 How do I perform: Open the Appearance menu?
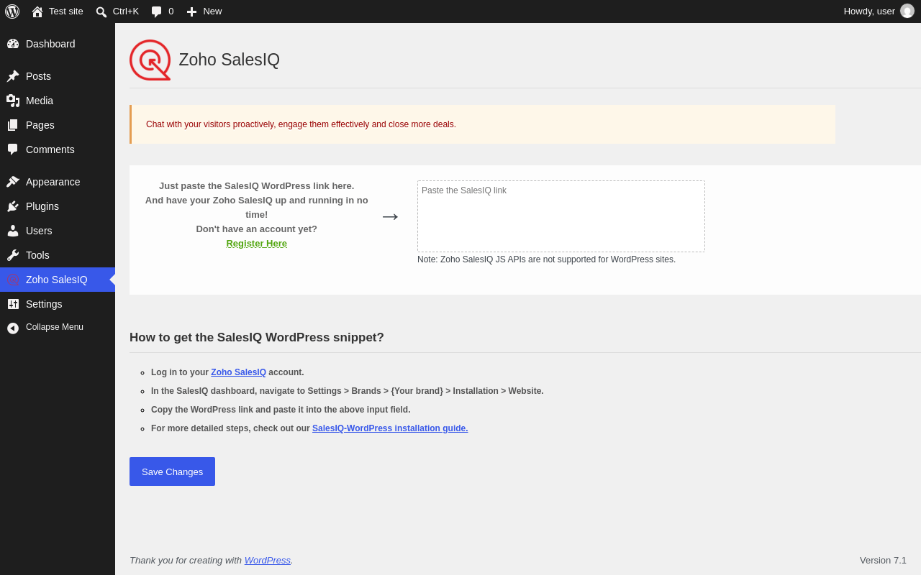coord(58,182)
